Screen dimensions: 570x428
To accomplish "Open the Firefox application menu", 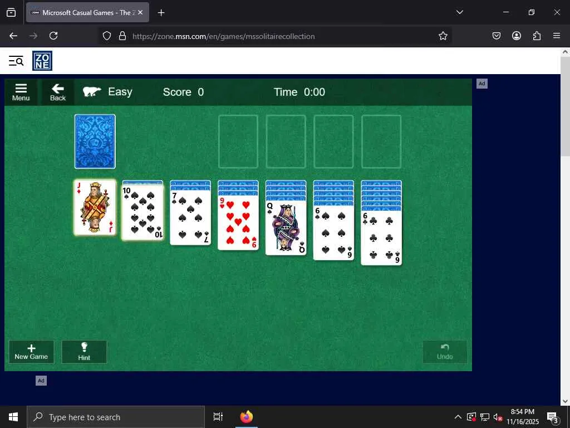I will pyautogui.click(x=557, y=36).
